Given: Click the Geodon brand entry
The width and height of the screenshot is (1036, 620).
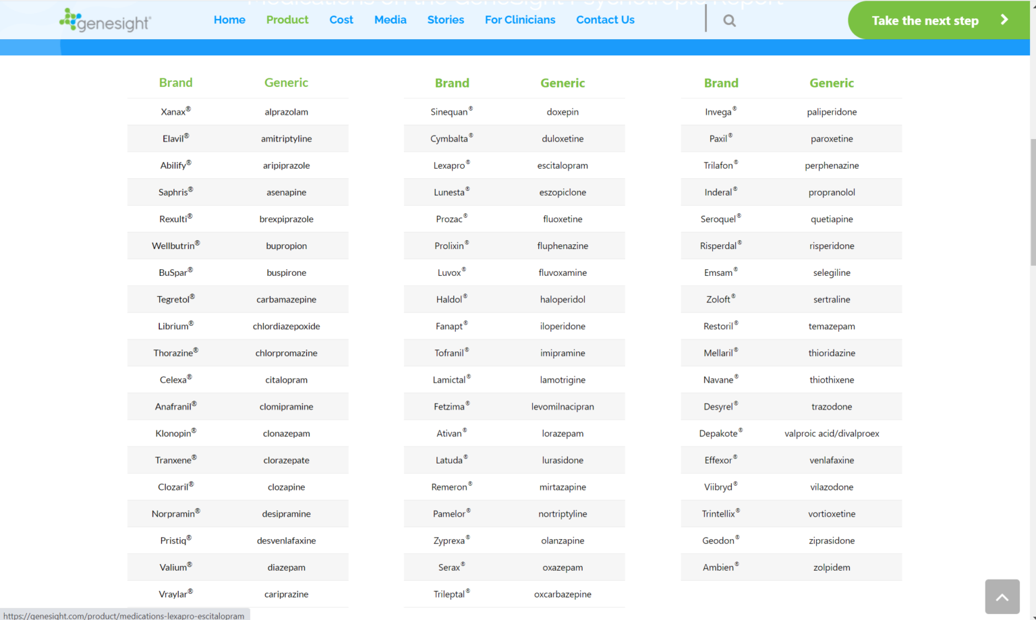Looking at the screenshot, I should 721,540.
